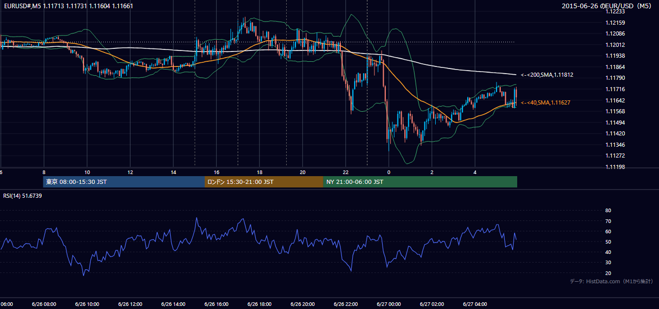
Task: Click price axis label 1.11420
Action: click(615, 133)
